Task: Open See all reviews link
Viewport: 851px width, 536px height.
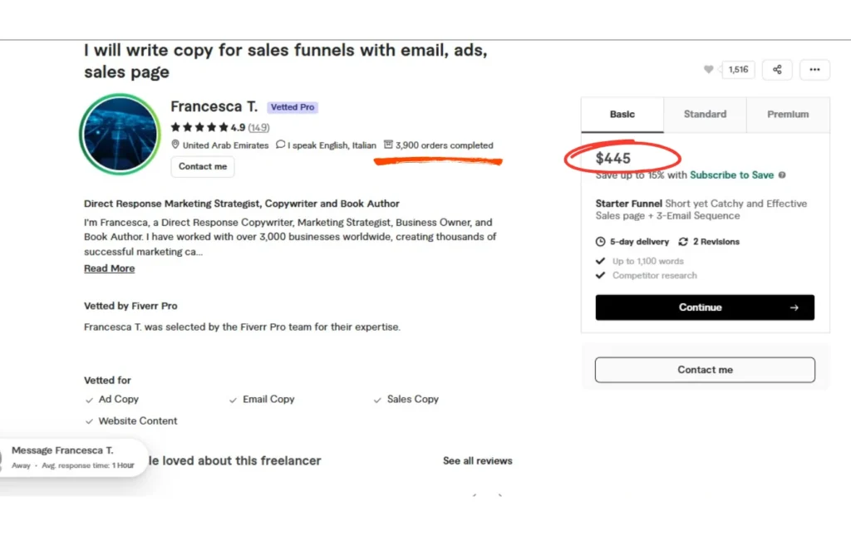Action: pyautogui.click(x=477, y=460)
